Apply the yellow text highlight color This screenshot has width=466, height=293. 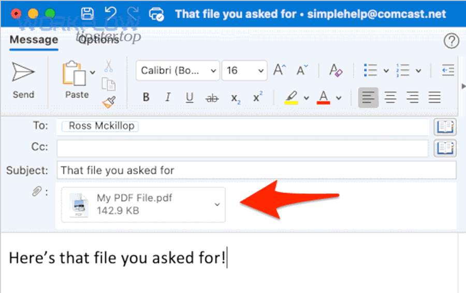point(291,97)
